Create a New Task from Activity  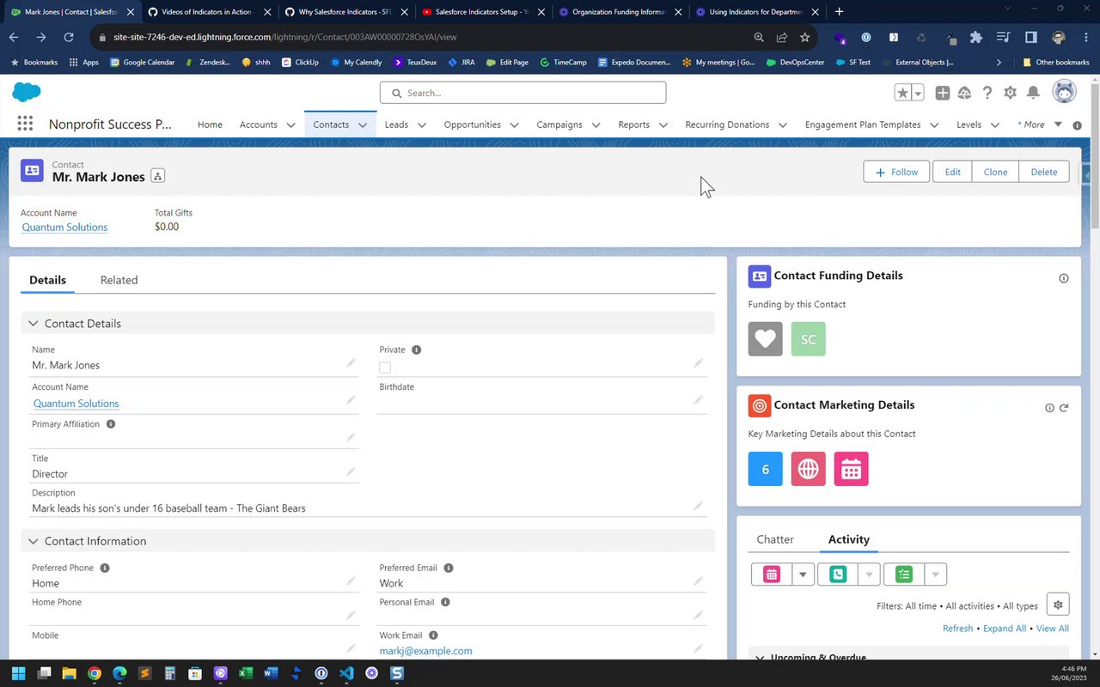[x=904, y=575]
